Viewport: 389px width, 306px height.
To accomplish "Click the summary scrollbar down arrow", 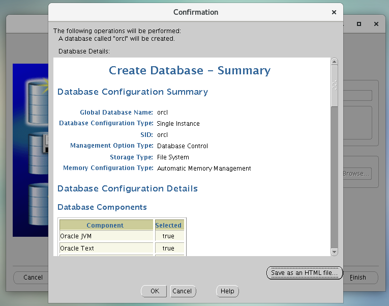I will 334,252.
